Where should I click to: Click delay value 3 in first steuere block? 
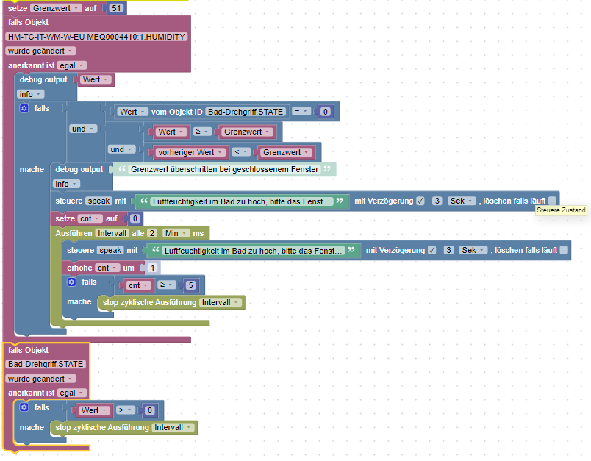(437, 201)
